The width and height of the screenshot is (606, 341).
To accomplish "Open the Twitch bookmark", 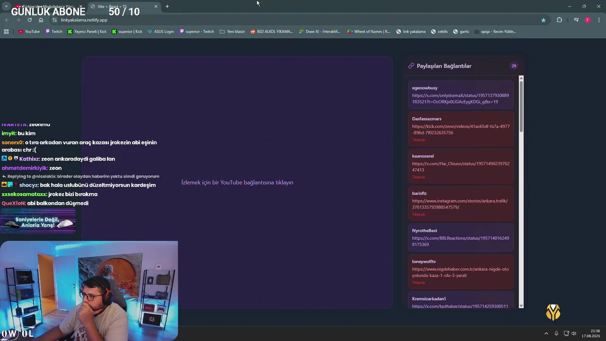I will pos(54,32).
